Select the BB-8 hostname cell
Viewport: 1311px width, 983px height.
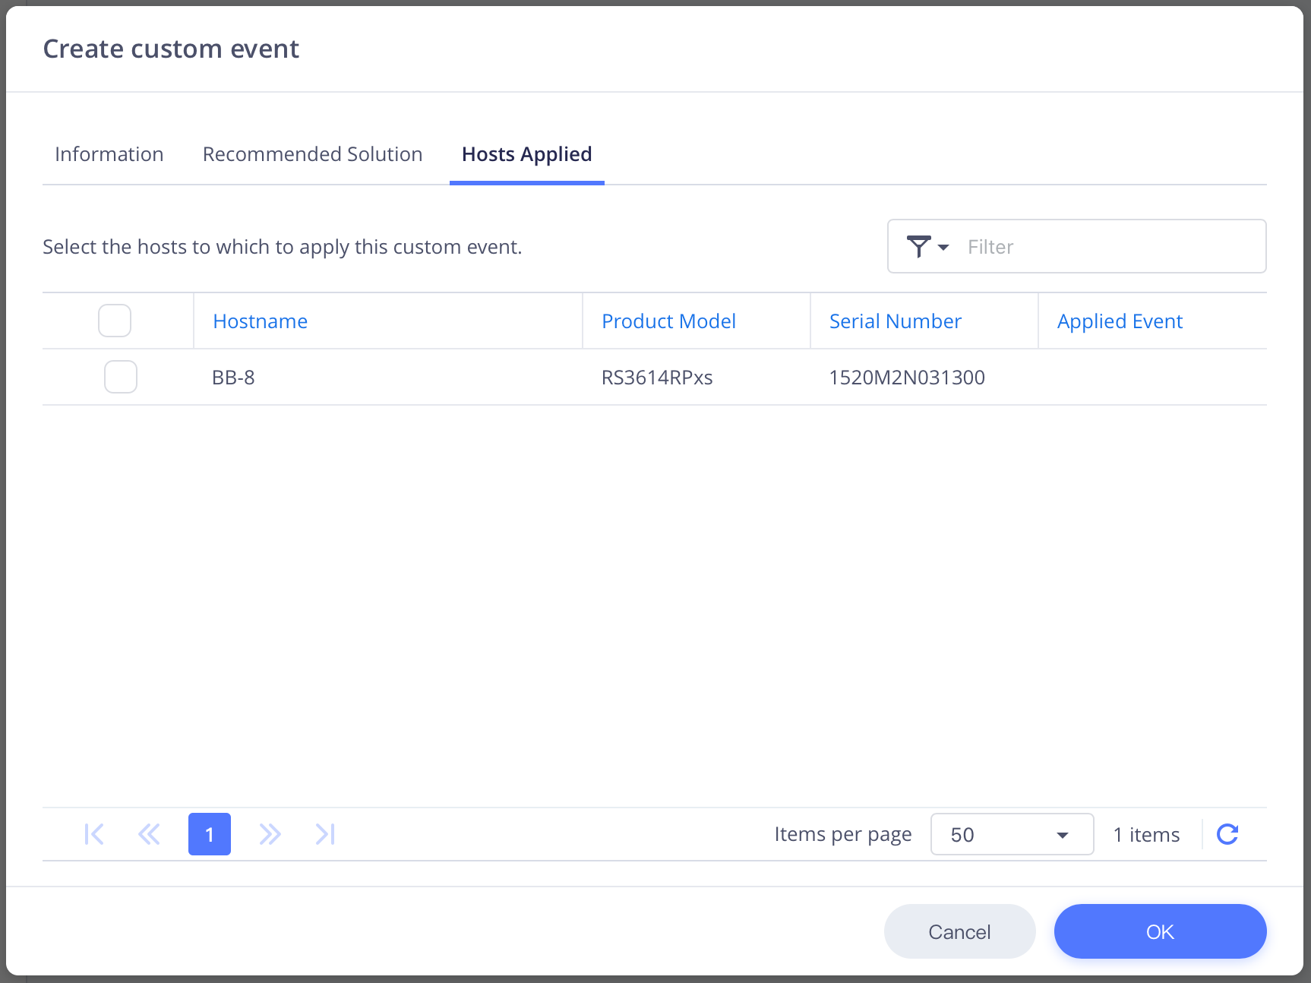click(233, 378)
